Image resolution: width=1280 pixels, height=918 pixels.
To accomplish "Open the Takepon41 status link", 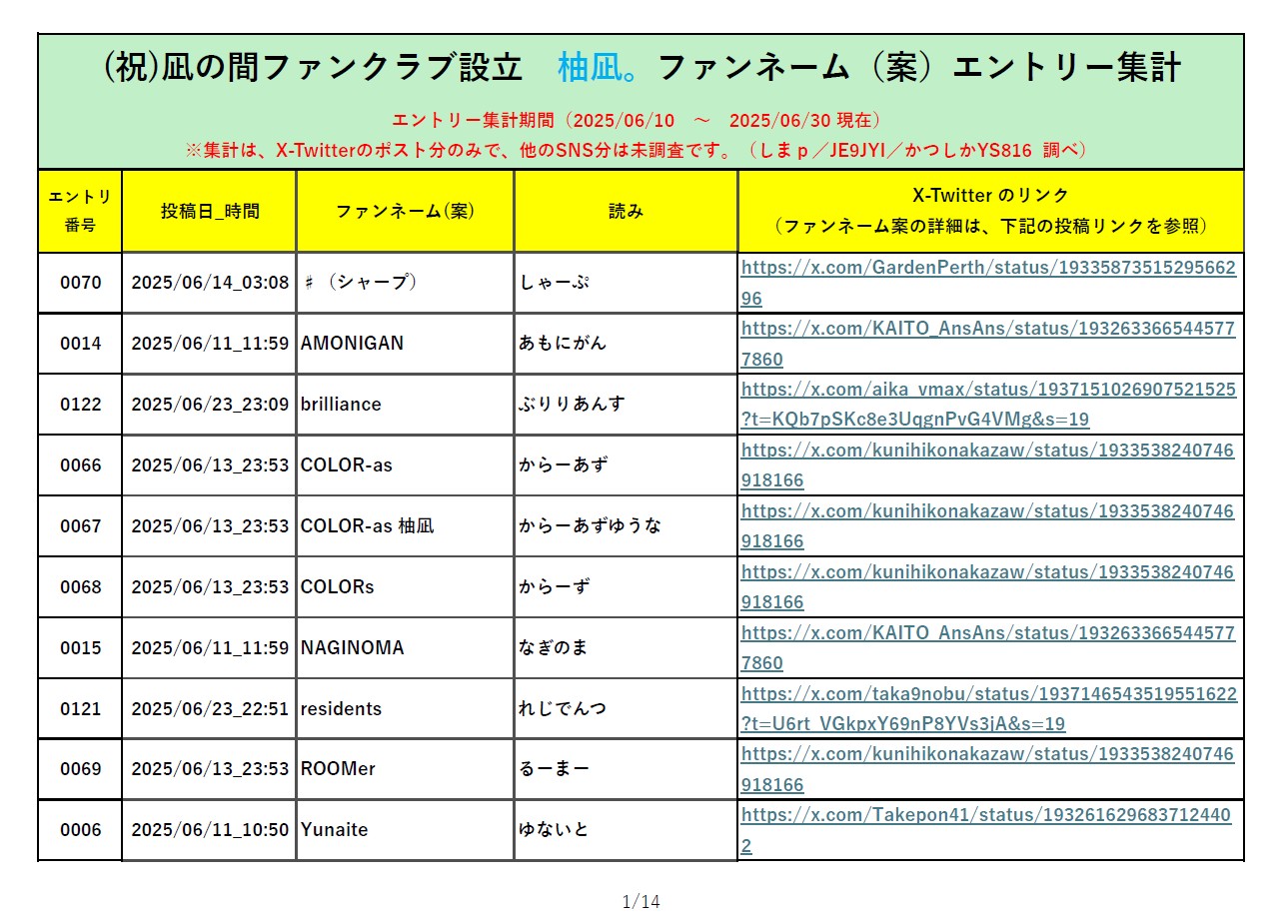I will pyautogui.click(x=986, y=831).
